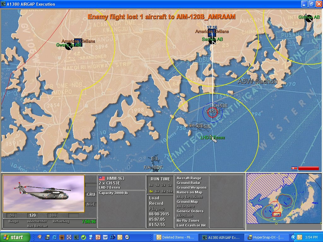This screenshot has height=242, width=323.
Task: Toggle the Aircraft Range overlay
Action: 189,178
